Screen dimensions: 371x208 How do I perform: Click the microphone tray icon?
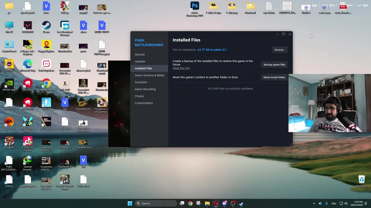(326, 203)
